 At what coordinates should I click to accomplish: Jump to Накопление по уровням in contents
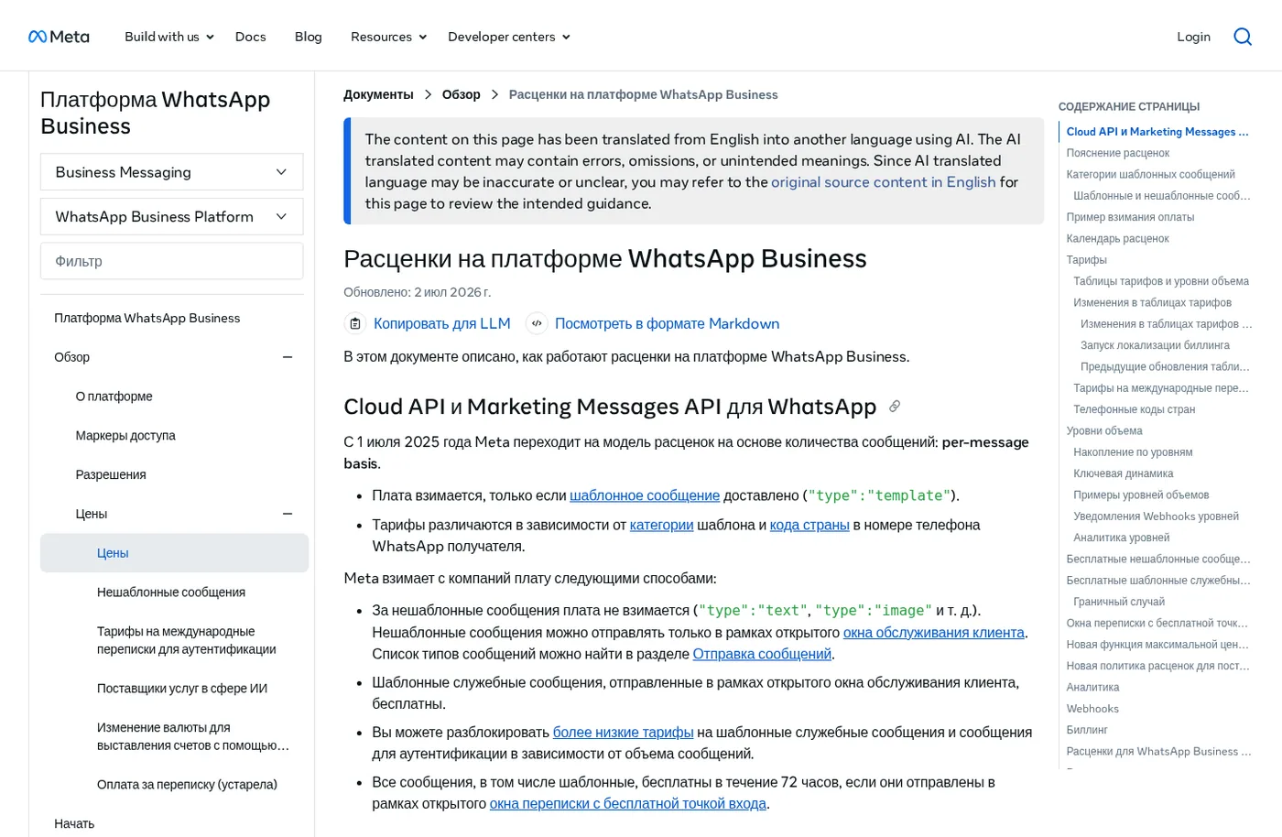click(x=1133, y=452)
